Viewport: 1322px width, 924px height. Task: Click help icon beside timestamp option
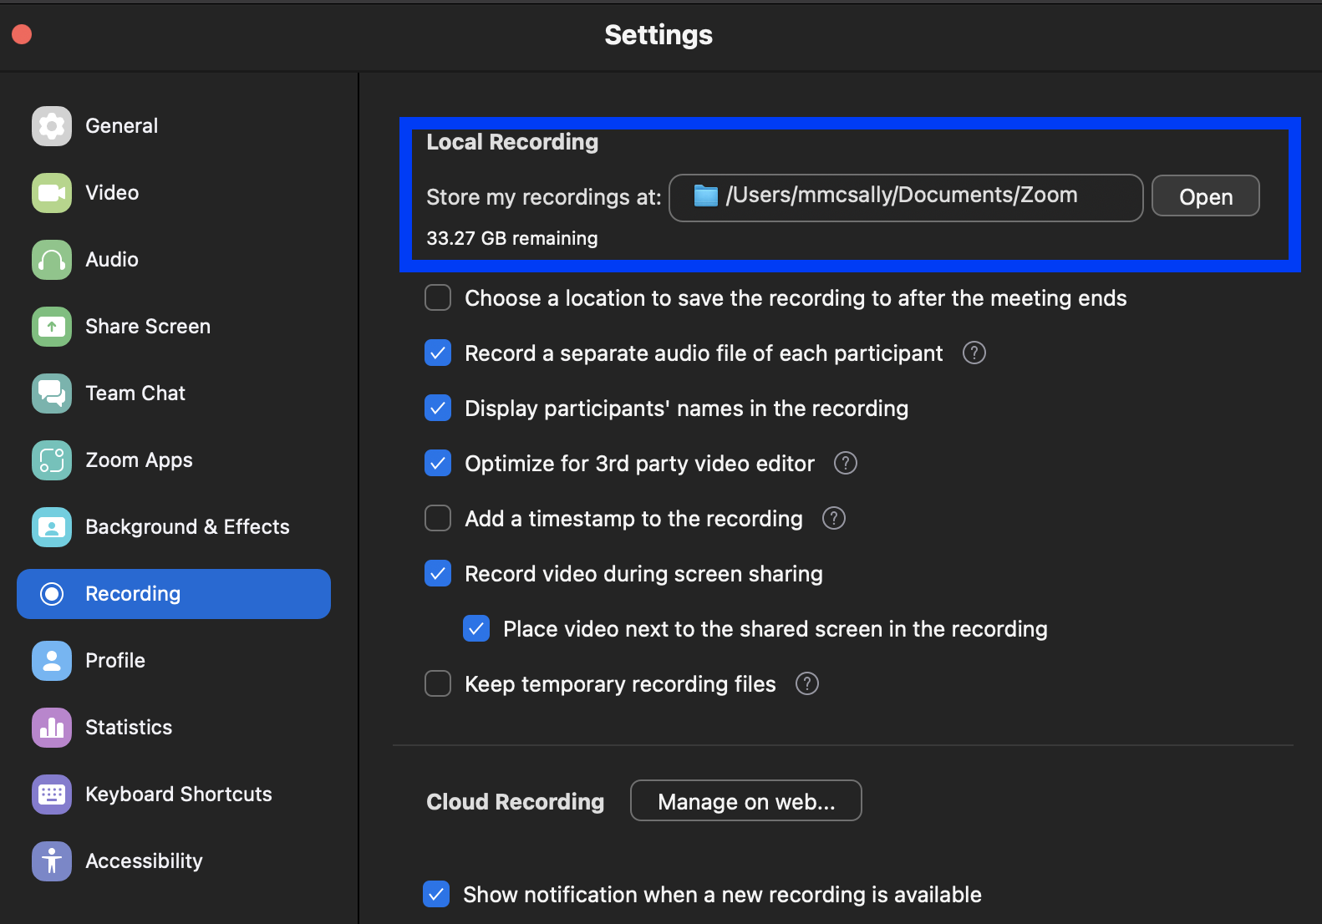click(834, 519)
